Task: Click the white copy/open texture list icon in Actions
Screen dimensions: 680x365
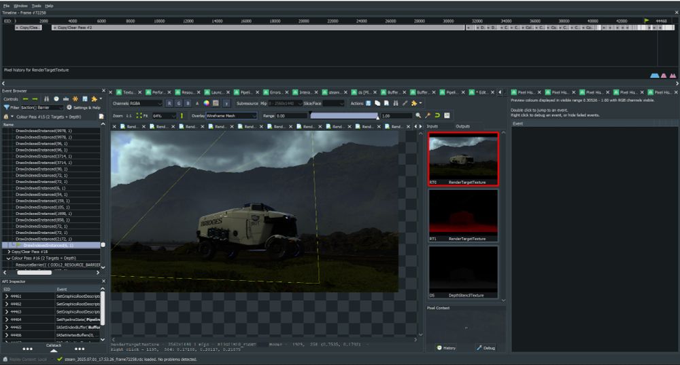Action: 377,103
